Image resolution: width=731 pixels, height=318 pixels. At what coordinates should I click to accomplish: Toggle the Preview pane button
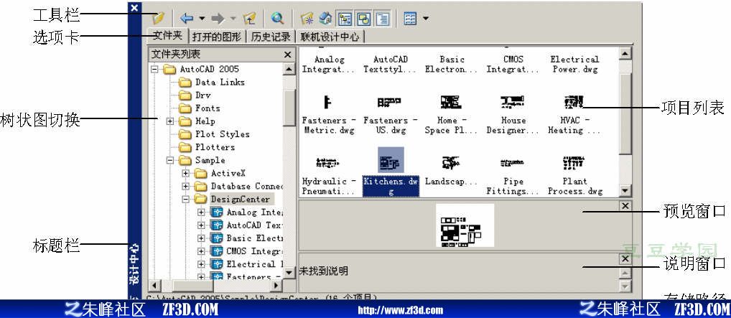pyautogui.click(x=363, y=19)
